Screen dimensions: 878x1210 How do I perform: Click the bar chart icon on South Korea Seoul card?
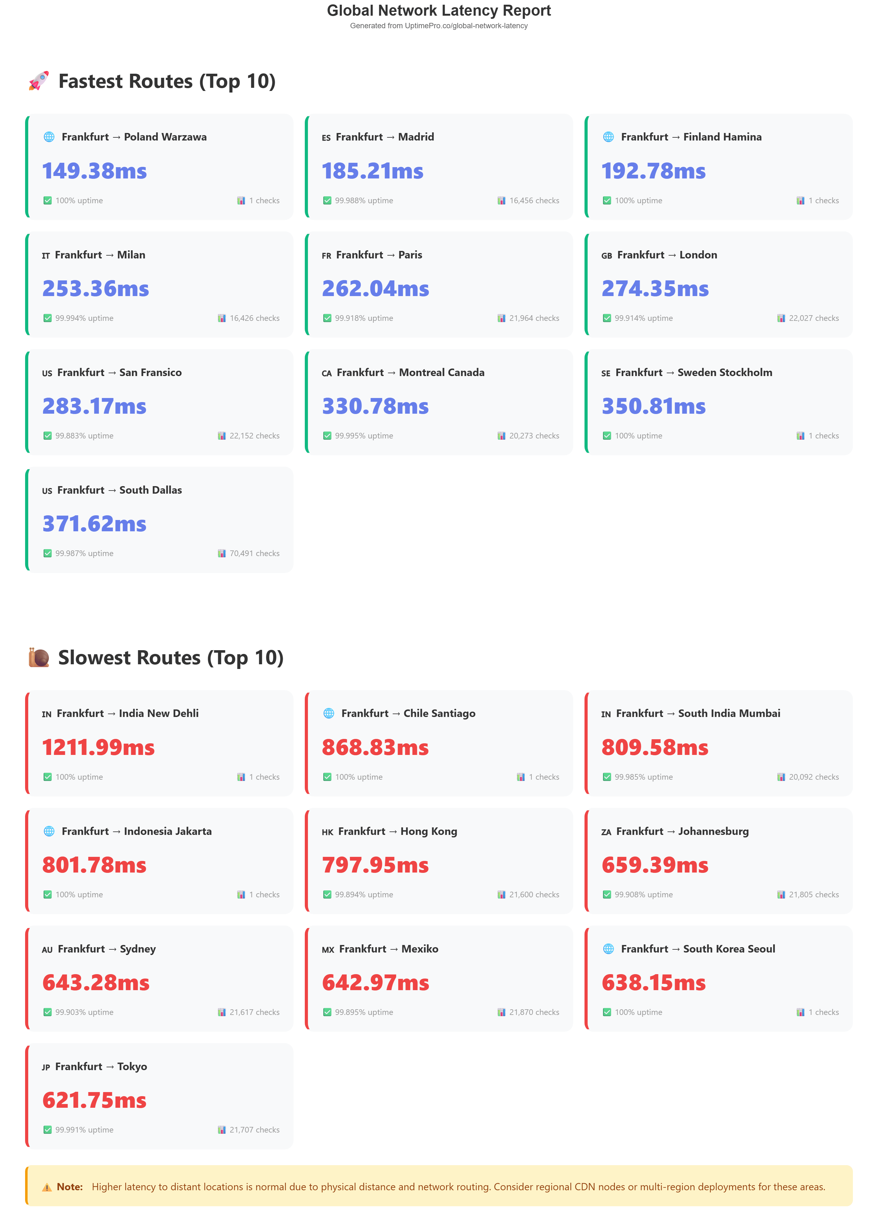tap(800, 1012)
